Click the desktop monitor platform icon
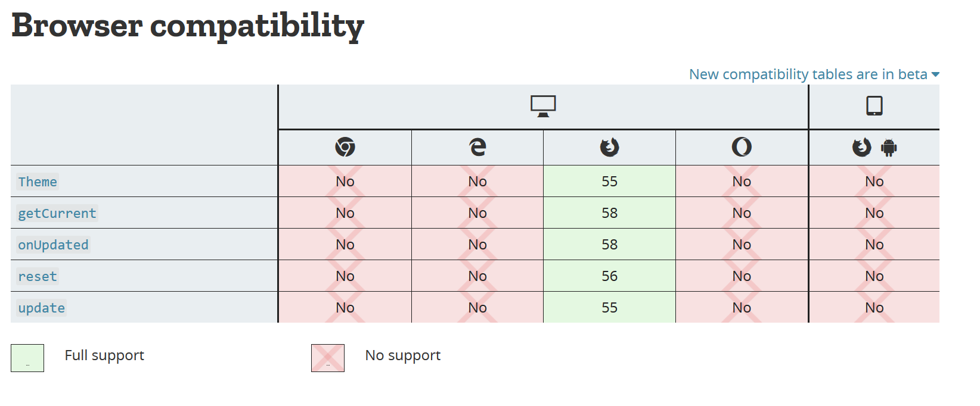980x406 pixels. tap(543, 107)
